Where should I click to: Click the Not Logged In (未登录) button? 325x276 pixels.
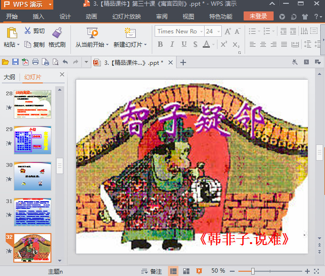[x=258, y=16]
